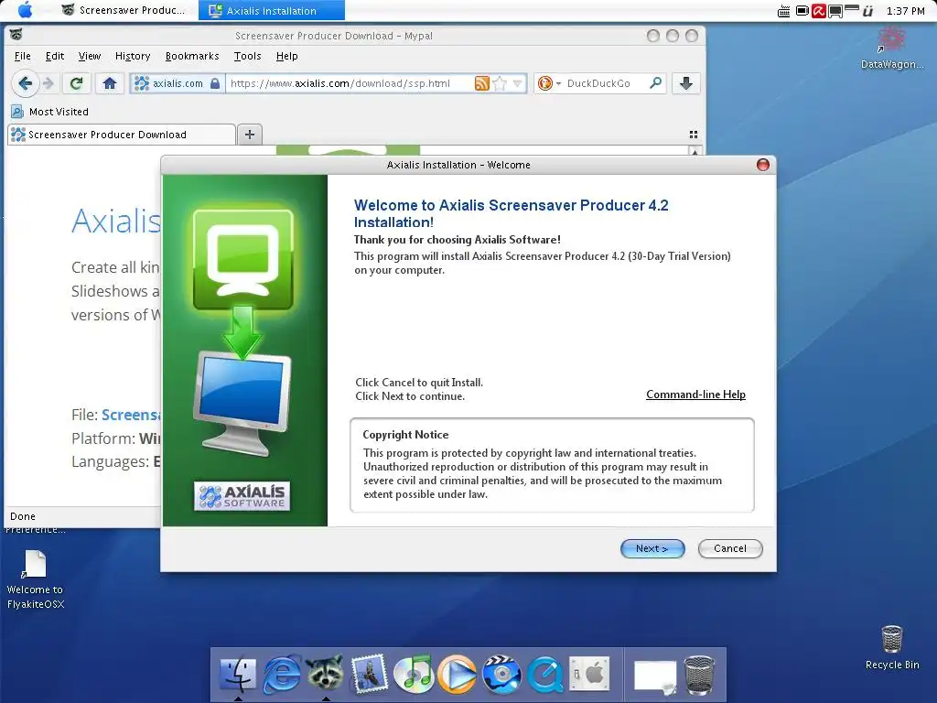
Task: Open the Edit menu in Mypal
Action: 54,56
